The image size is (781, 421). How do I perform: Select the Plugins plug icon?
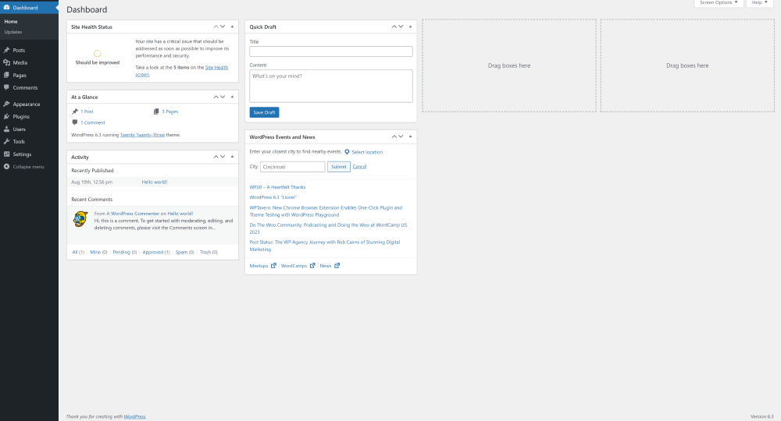click(6, 116)
